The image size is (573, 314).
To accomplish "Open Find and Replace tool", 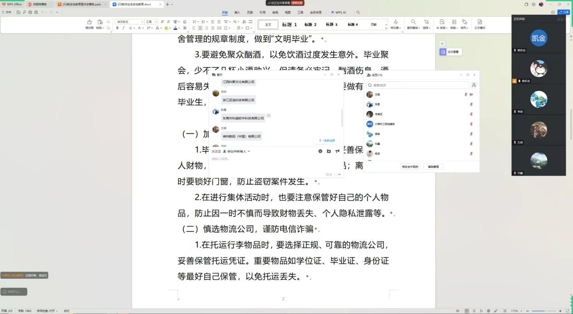I will point(413,24).
